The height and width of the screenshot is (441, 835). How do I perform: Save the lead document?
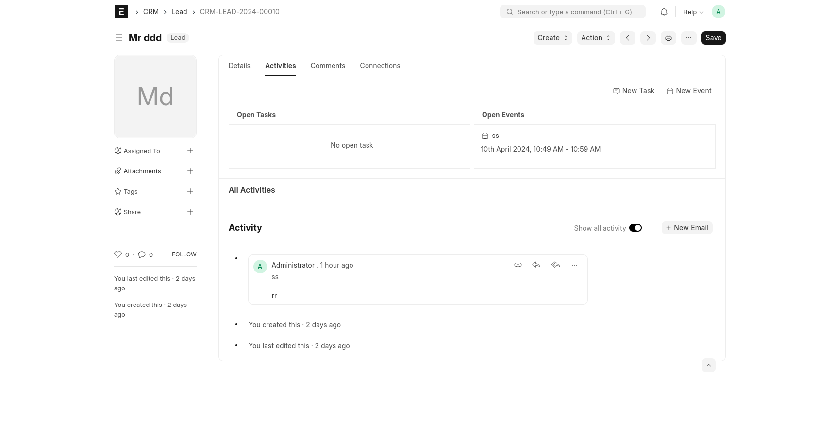click(x=713, y=38)
